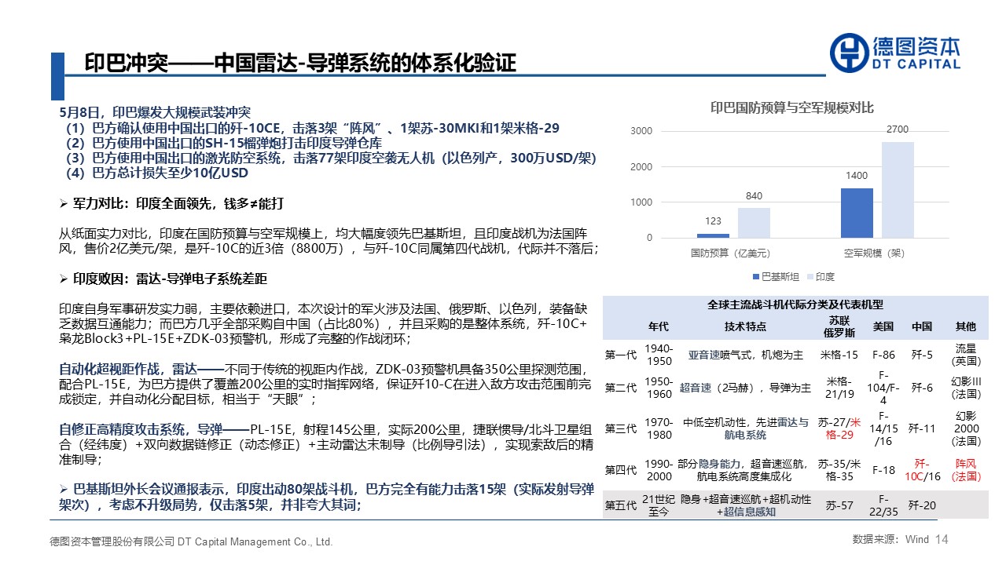Select the slide title 印巴冲突——中国雷达-导弹系统的体系化验证
The height and width of the screenshot is (565, 1006).
[300, 63]
